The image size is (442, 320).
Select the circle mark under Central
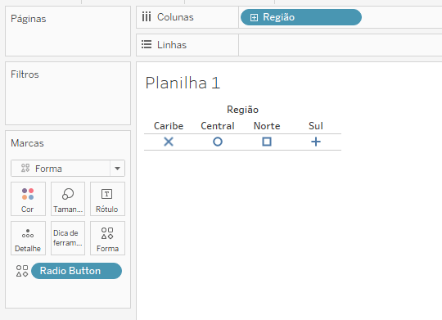218,142
